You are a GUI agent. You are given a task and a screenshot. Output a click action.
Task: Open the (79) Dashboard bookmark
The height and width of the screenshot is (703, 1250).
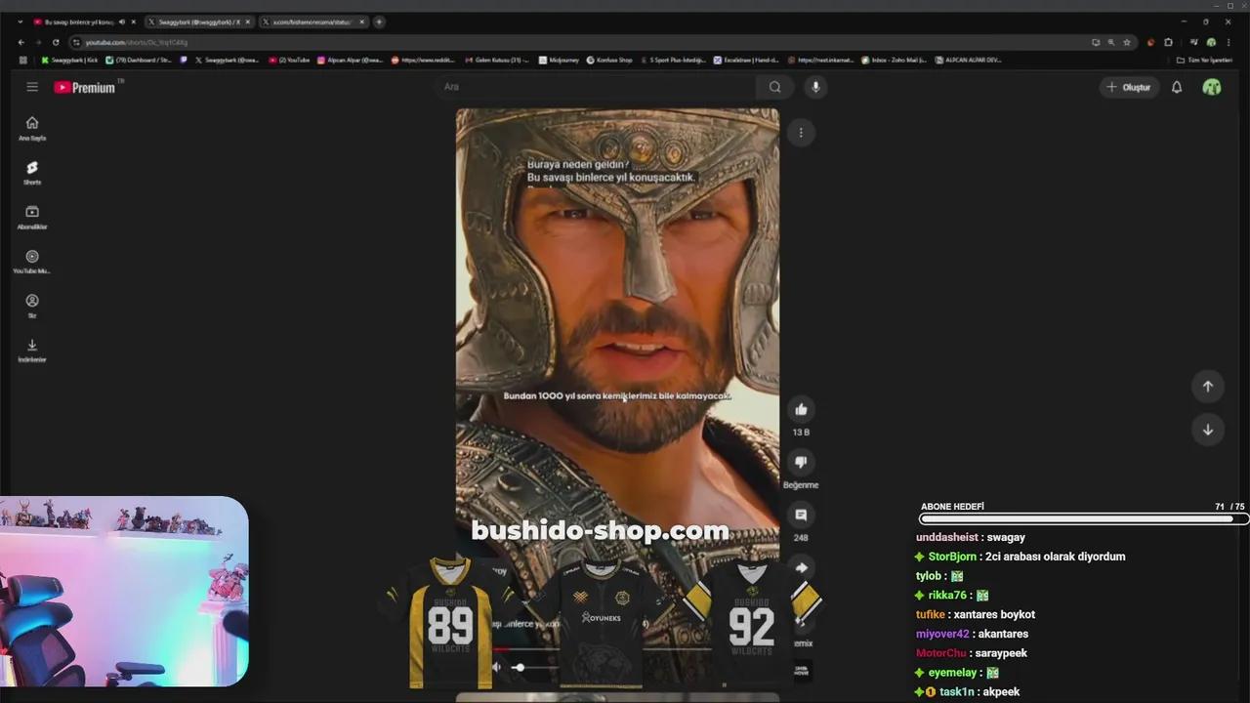coord(139,60)
